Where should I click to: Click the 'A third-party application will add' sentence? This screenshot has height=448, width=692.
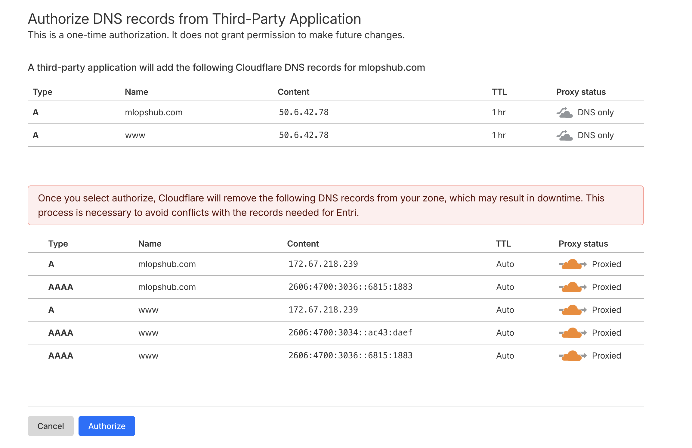pos(226,68)
